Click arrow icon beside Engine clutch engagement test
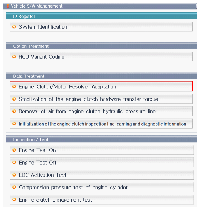 [x=14, y=200]
